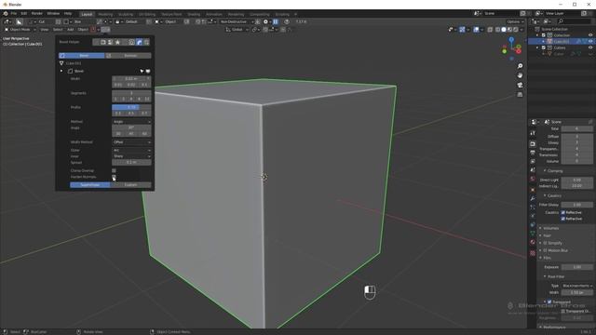Toggle Clamp Overlap checkbox
The height and width of the screenshot is (335, 596).
[114, 171]
